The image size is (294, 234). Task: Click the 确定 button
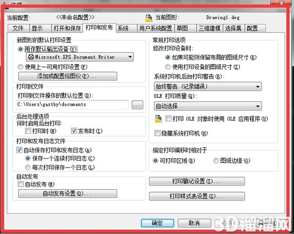(x=158, y=223)
